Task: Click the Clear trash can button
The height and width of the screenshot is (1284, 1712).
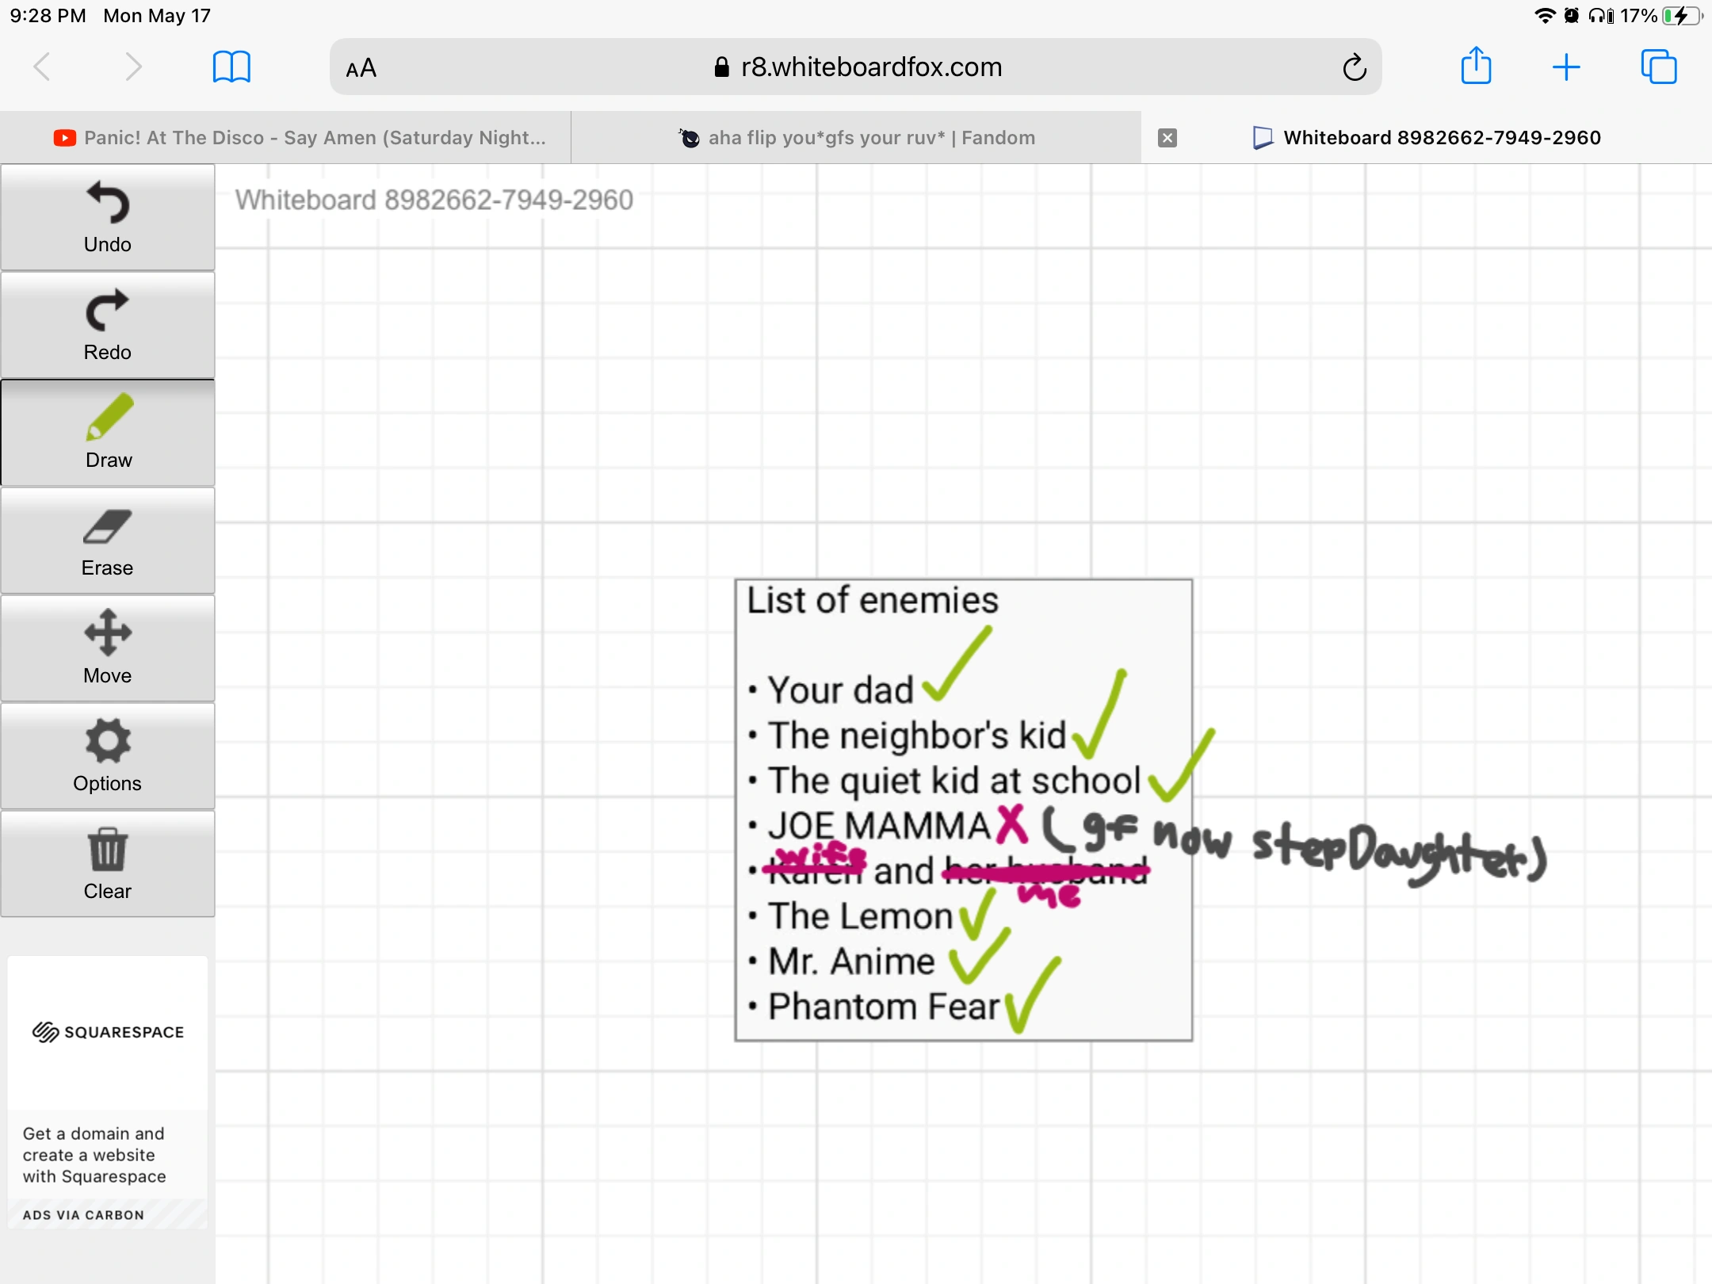Action: [x=107, y=865]
